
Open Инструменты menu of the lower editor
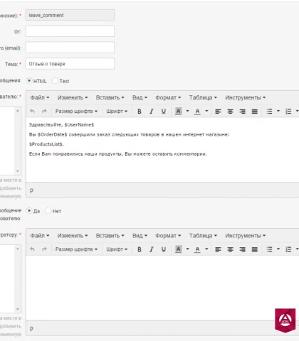point(245,236)
